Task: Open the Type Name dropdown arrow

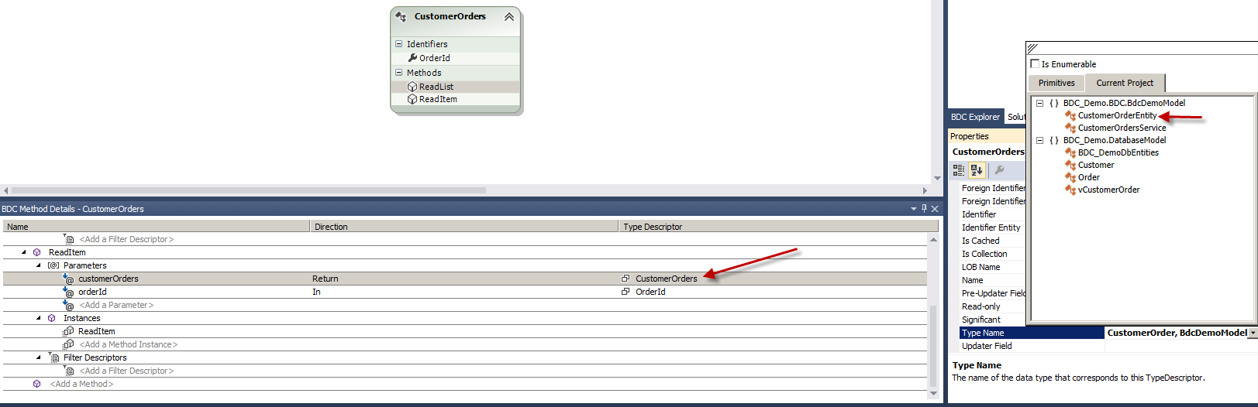Action: tap(1253, 333)
